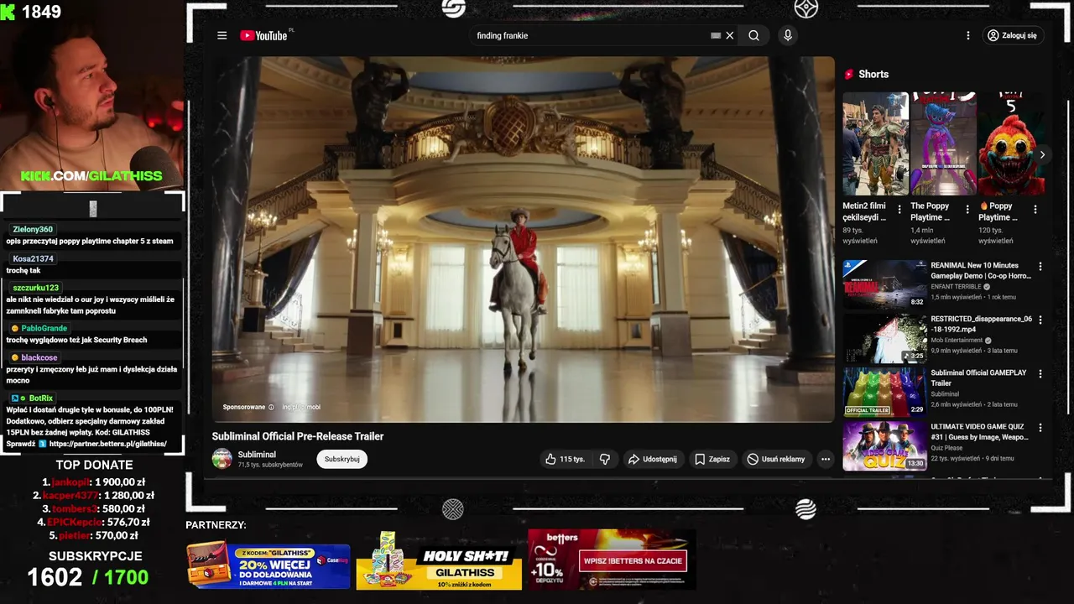Viewport: 1074px width, 604px height.
Task: Play the ULTIMATE VIDEO GAME QUIZ thumbnail
Action: click(x=884, y=445)
